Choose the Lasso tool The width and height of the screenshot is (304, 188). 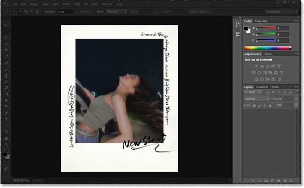click(6, 38)
